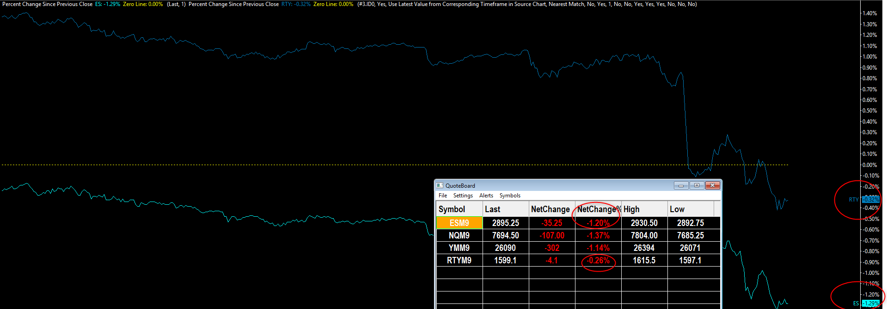Click ESM9 last price 2895.25
887x309 pixels.
(506, 223)
